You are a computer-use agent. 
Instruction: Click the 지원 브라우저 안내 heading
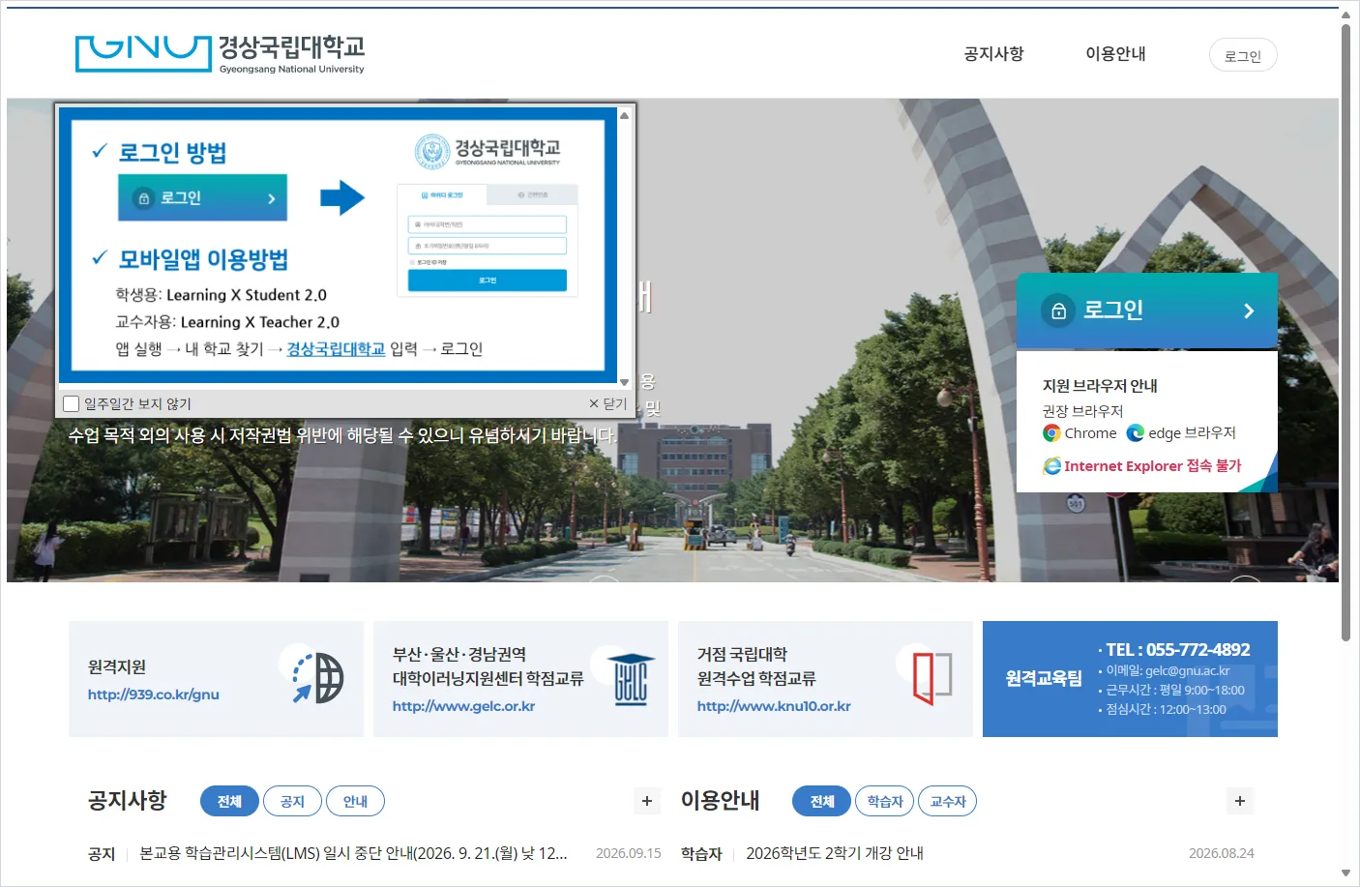click(1100, 386)
